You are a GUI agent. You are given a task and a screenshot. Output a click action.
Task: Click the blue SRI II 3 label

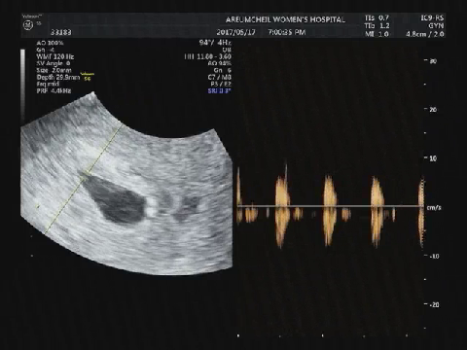pyautogui.click(x=219, y=91)
